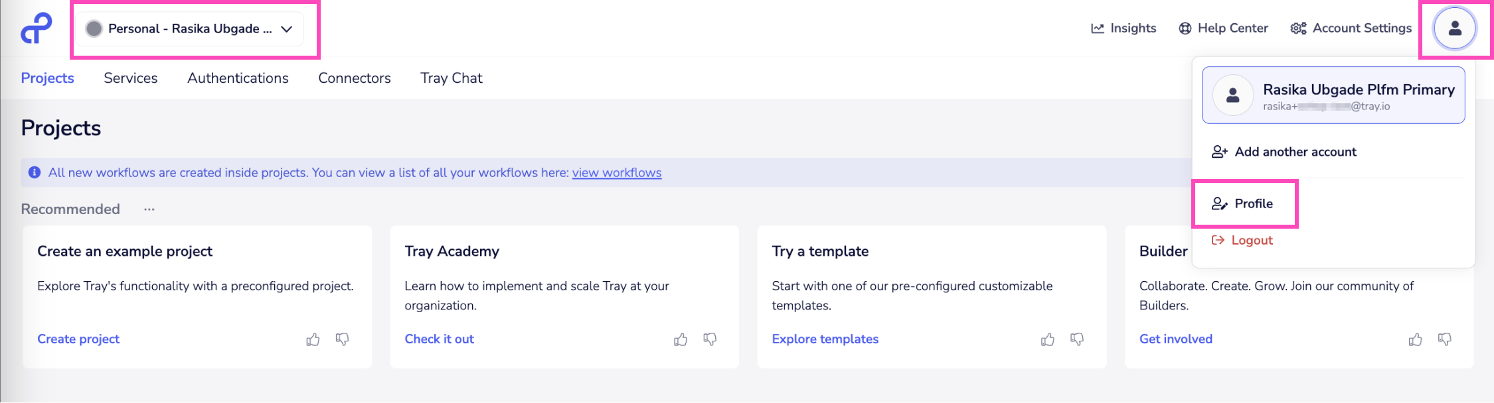Like the Tray Academy card
The image size is (1494, 403).
click(x=681, y=339)
